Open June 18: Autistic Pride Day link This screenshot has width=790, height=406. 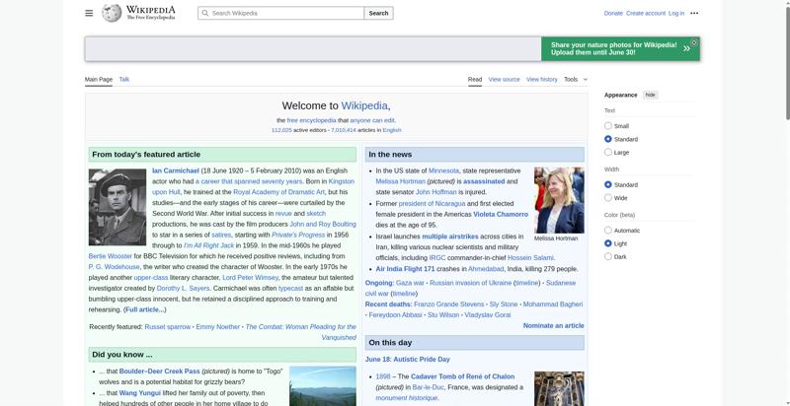(x=408, y=360)
